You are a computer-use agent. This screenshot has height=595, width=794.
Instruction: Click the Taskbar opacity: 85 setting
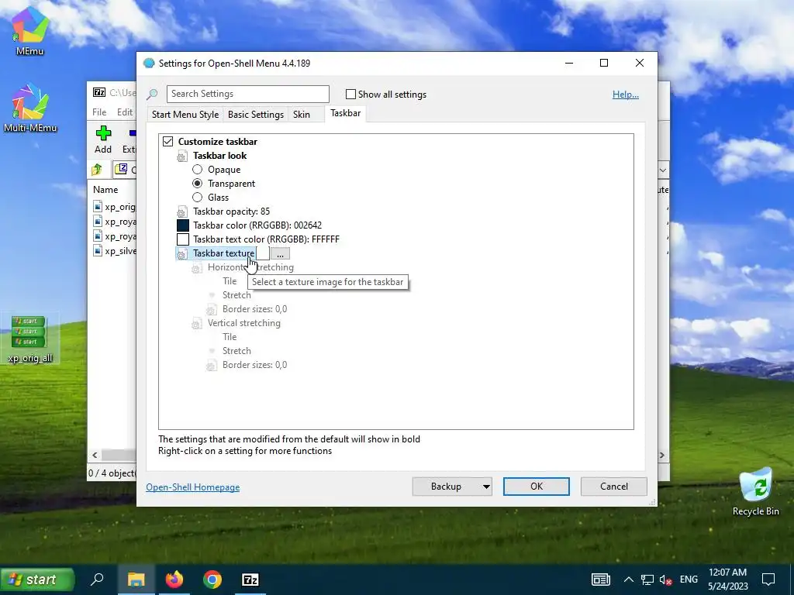(x=231, y=212)
